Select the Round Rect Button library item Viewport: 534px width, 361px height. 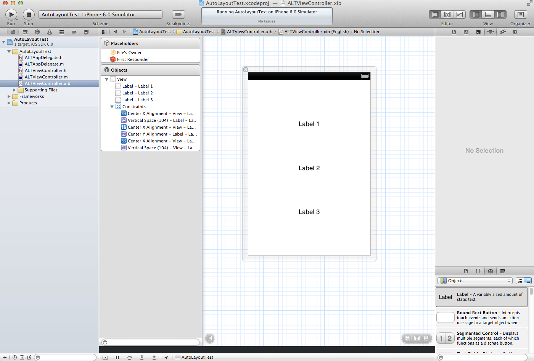point(482,318)
